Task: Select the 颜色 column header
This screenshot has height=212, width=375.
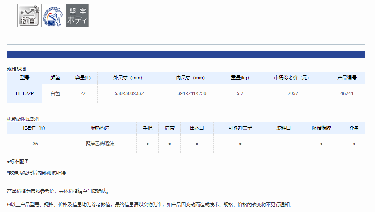Action: [55, 78]
